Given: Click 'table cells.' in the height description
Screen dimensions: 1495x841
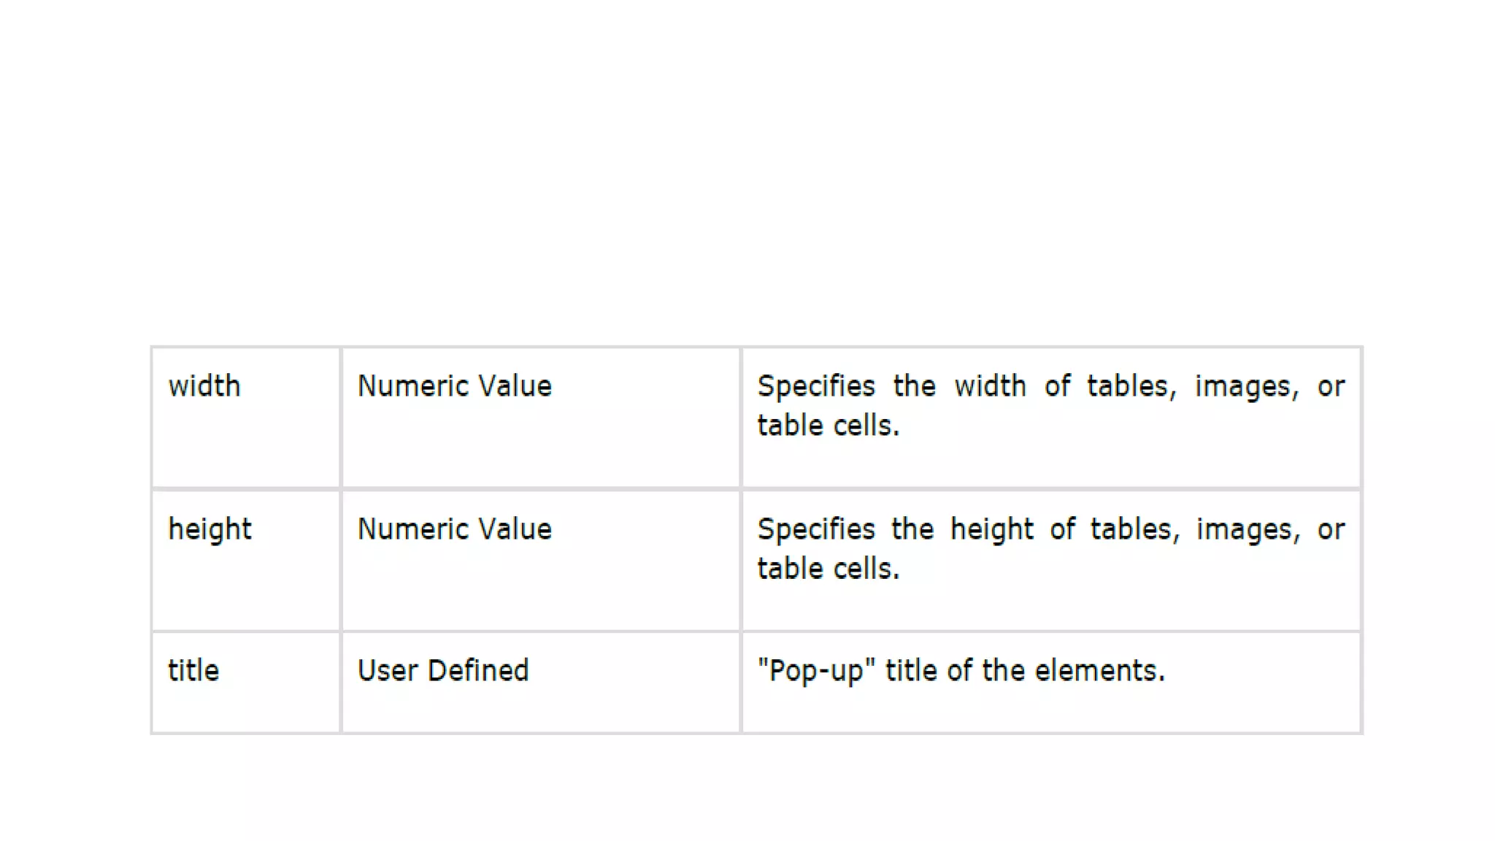Looking at the screenshot, I should coord(828,568).
